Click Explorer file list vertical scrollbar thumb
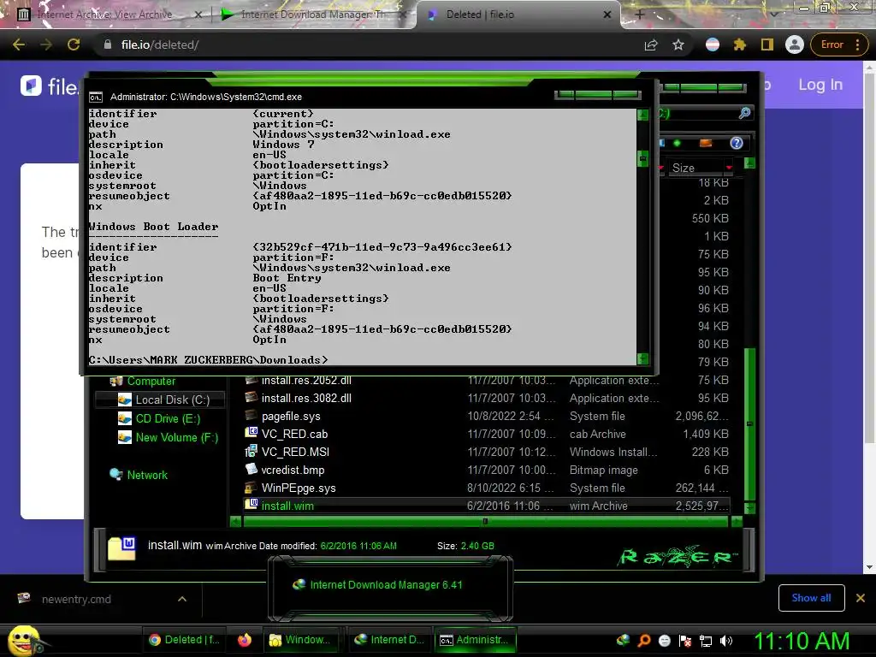876x657 pixels. [749, 423]
